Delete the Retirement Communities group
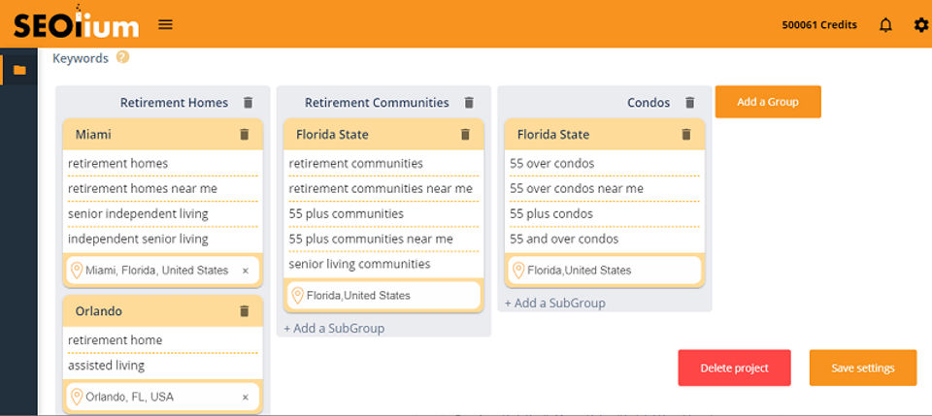Image resolution: width=932 pixels, height=416 pixels. click(469, 102)
